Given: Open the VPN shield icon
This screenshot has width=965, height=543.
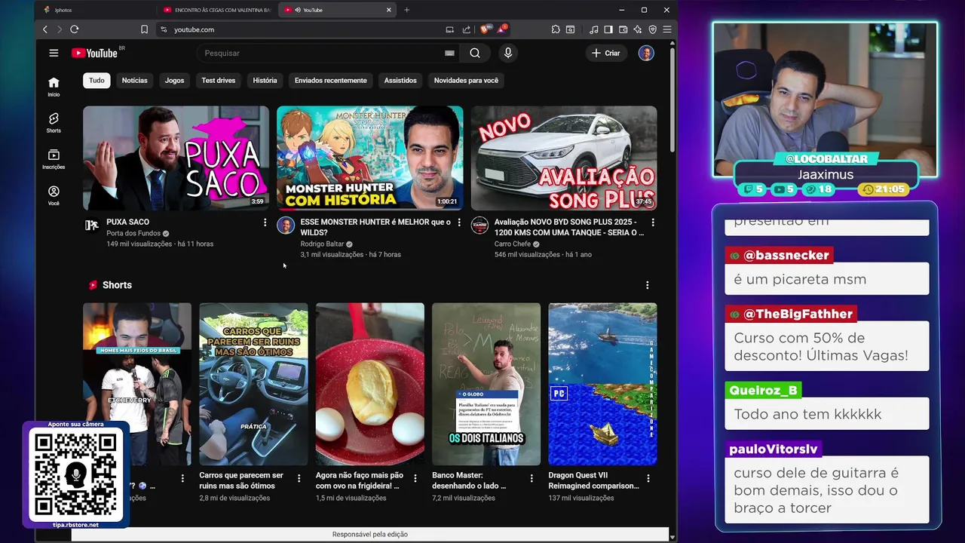Looking at the screenshot, I should click(652, 29).
